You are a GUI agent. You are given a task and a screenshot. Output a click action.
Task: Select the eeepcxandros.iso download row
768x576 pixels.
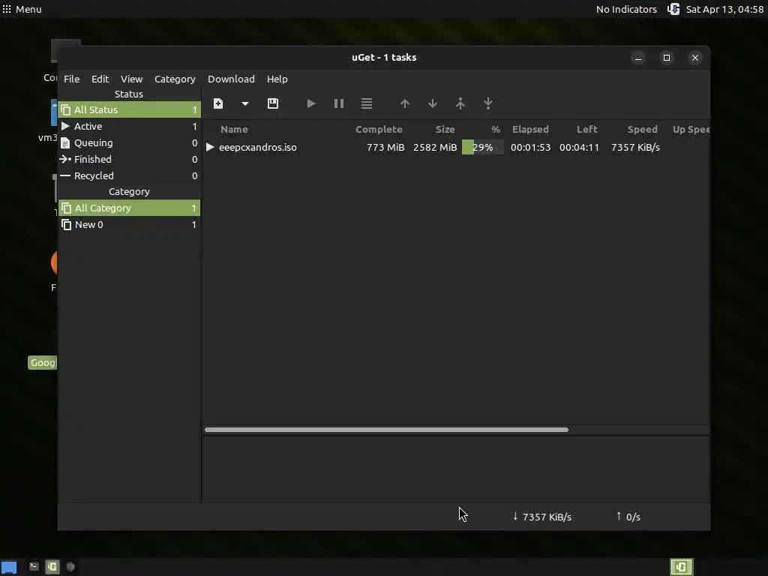tap(456, 148)
